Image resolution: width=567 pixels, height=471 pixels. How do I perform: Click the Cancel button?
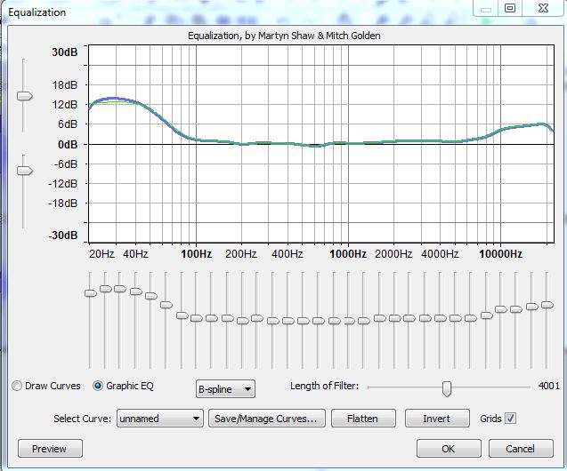521,449
